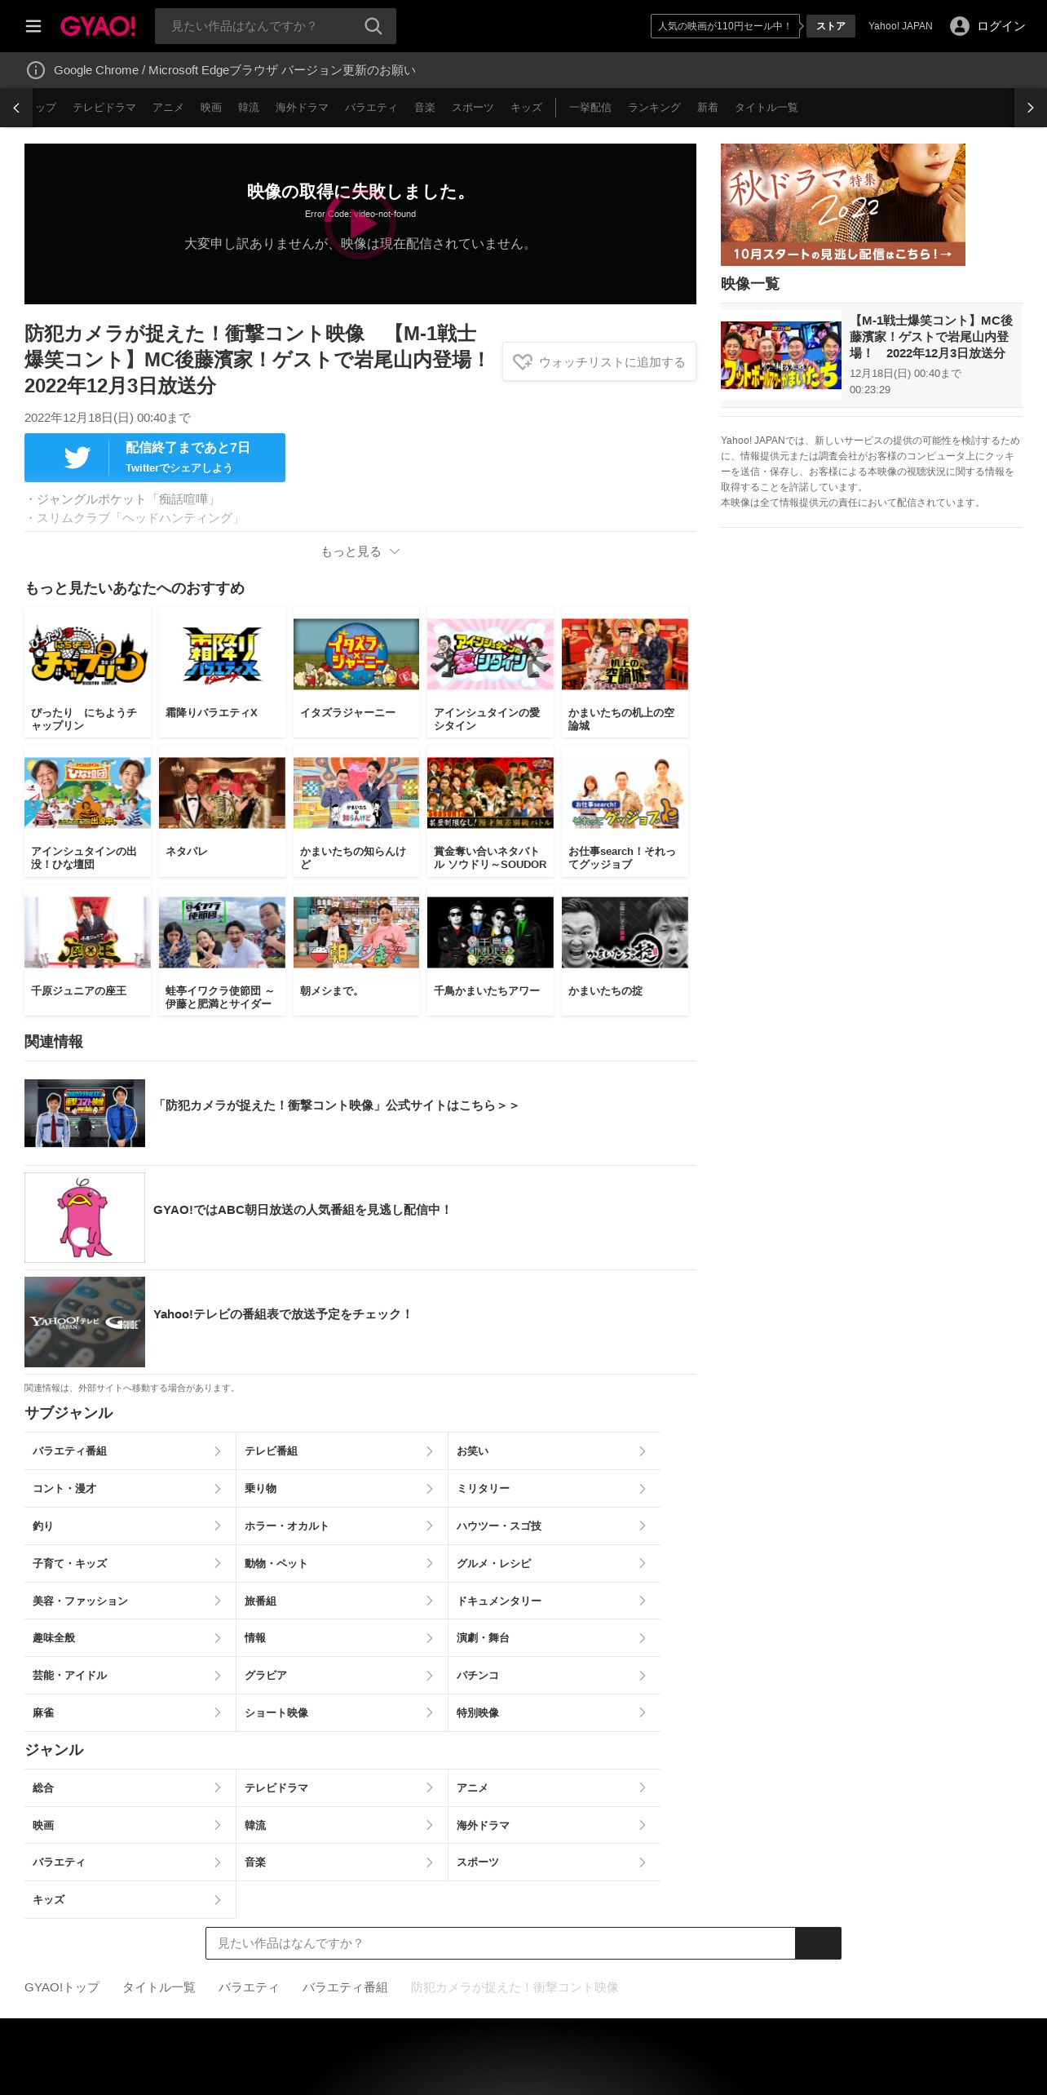Expand description with もっと見る
This screenshot has width=1047, height=2095.
pos(360,551)
